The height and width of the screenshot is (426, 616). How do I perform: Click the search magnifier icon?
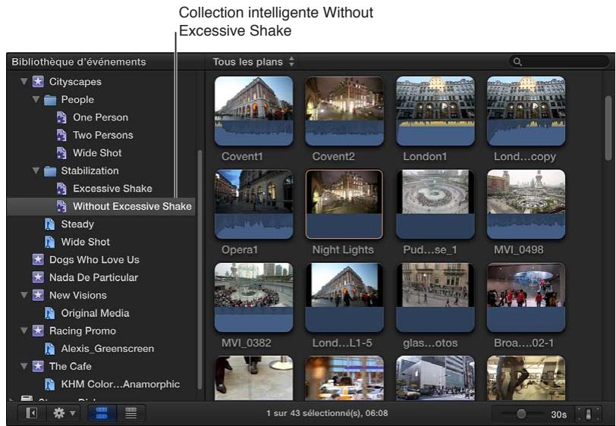pos(518,61)
